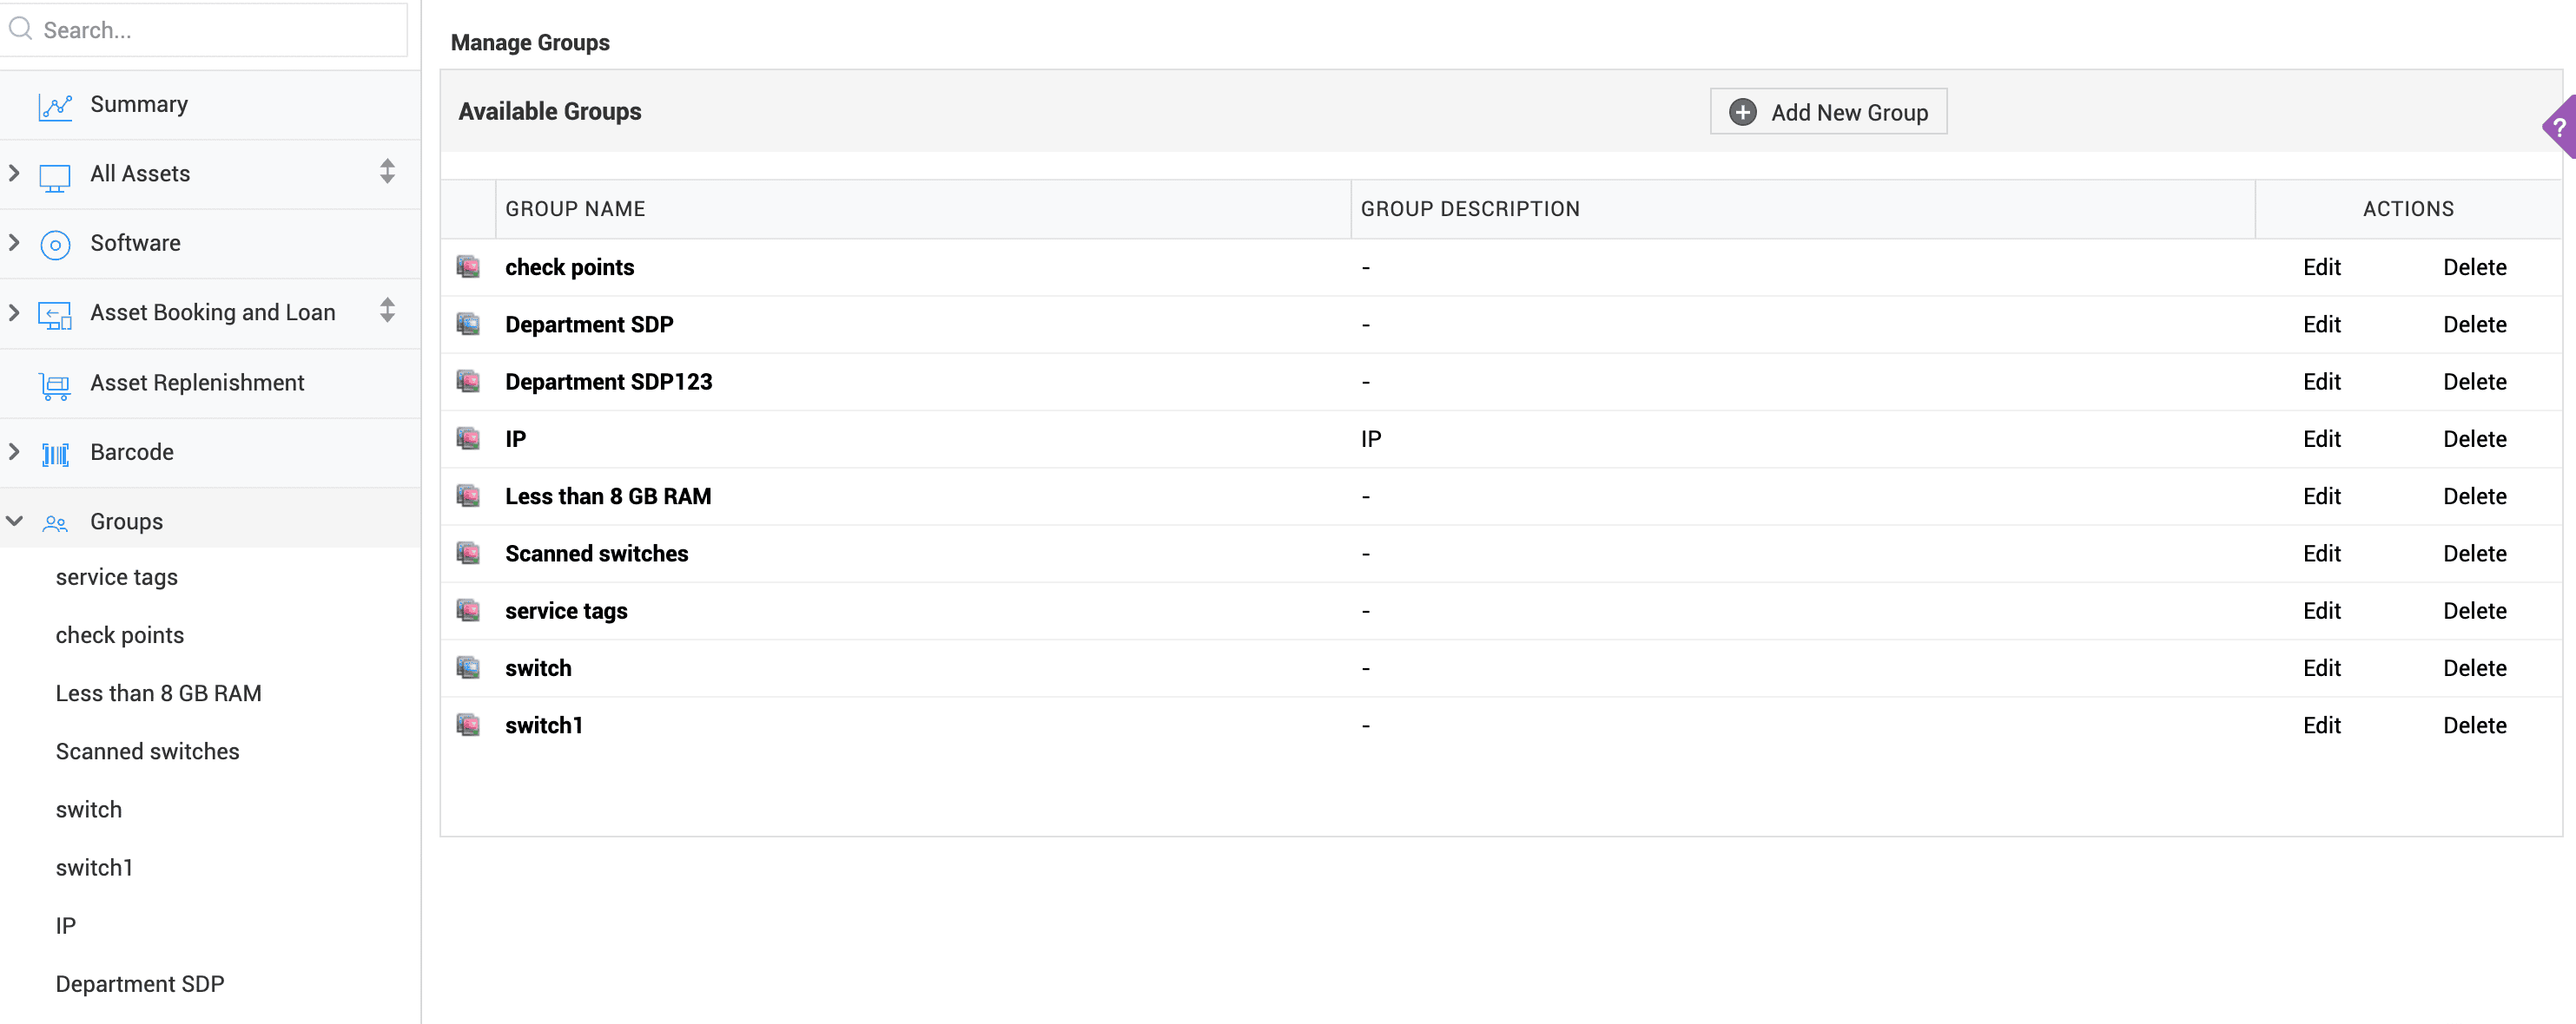Click the group icon beside Department SDP row

coord(468,324)
